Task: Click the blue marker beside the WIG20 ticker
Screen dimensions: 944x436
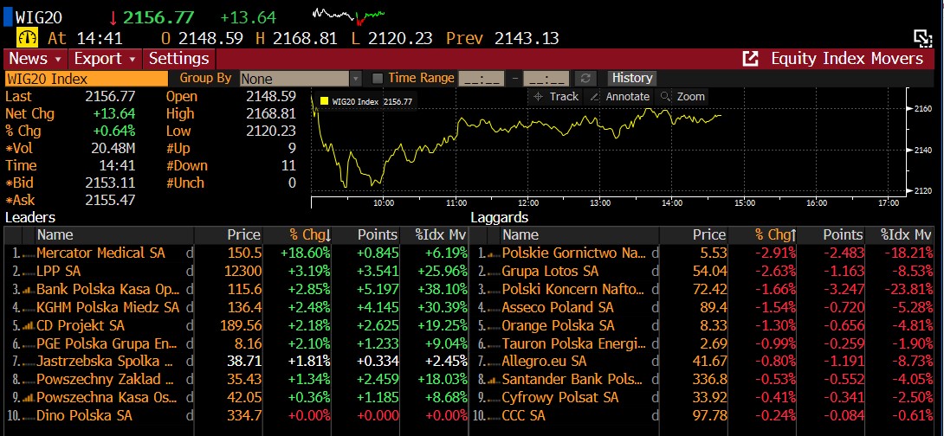Action: tap(8, 16)
